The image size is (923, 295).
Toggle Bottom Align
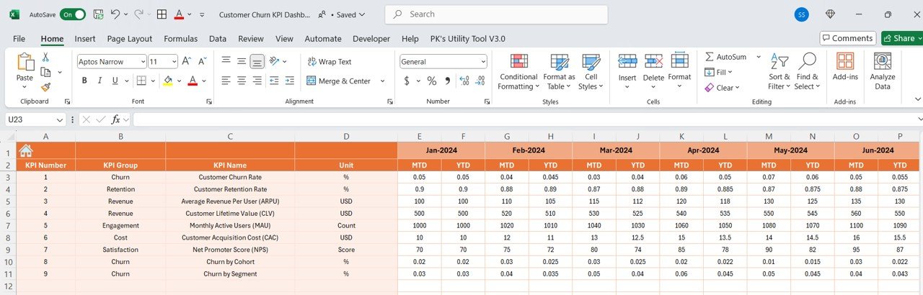(257, 62)
